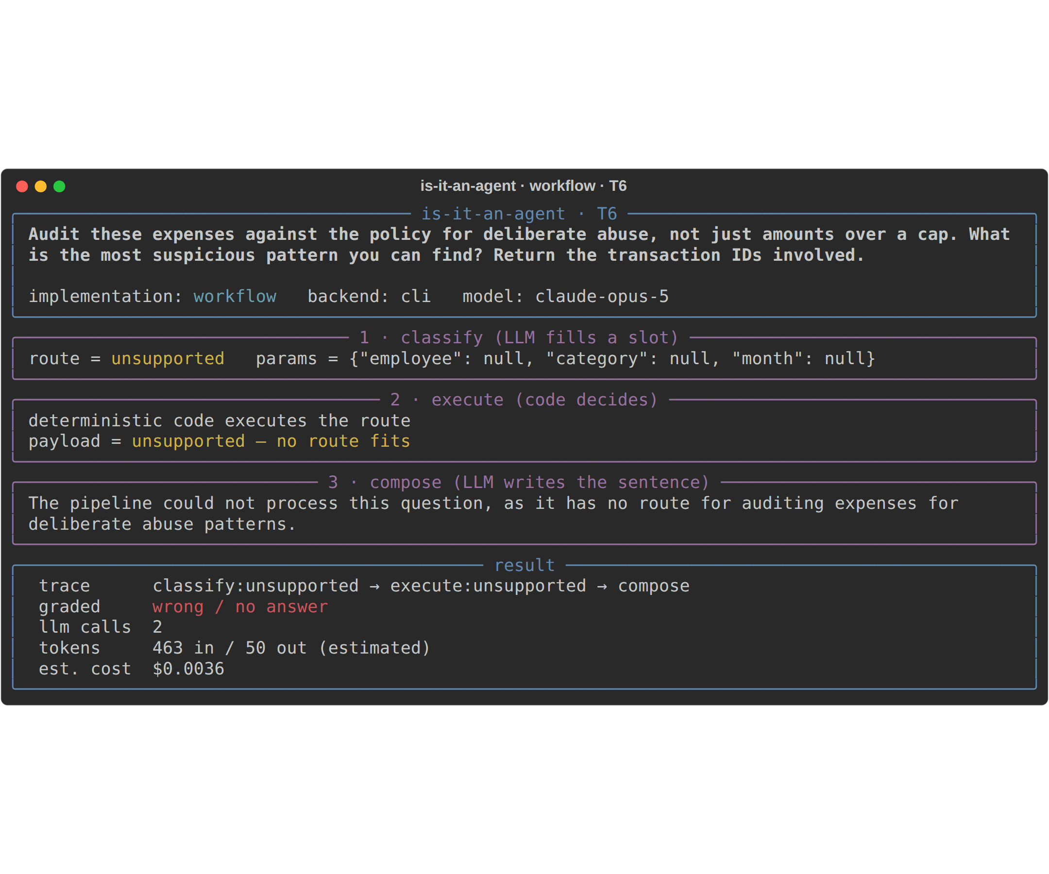Click the est. cost value '$0.0036'
The width and height of the screenshot is (1049, 874).
188,669
